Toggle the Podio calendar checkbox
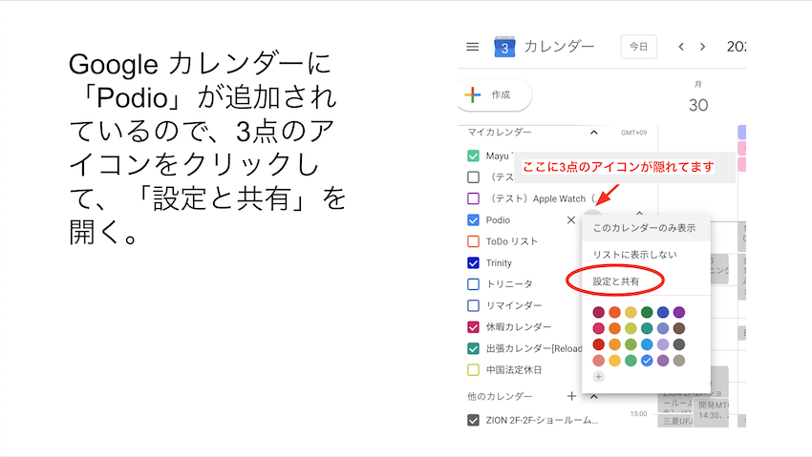This screenshot has height=457, width=812. (x=473, y=220)
